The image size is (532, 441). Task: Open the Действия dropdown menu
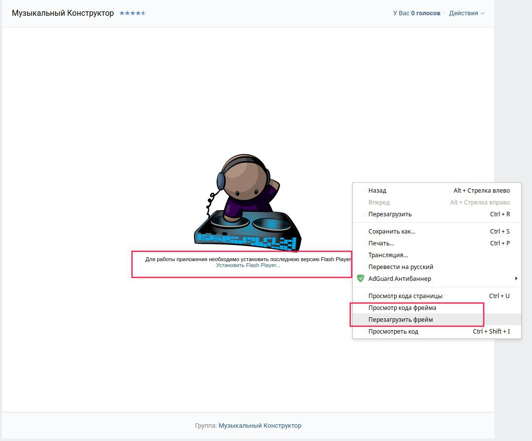tap(466, 13)
